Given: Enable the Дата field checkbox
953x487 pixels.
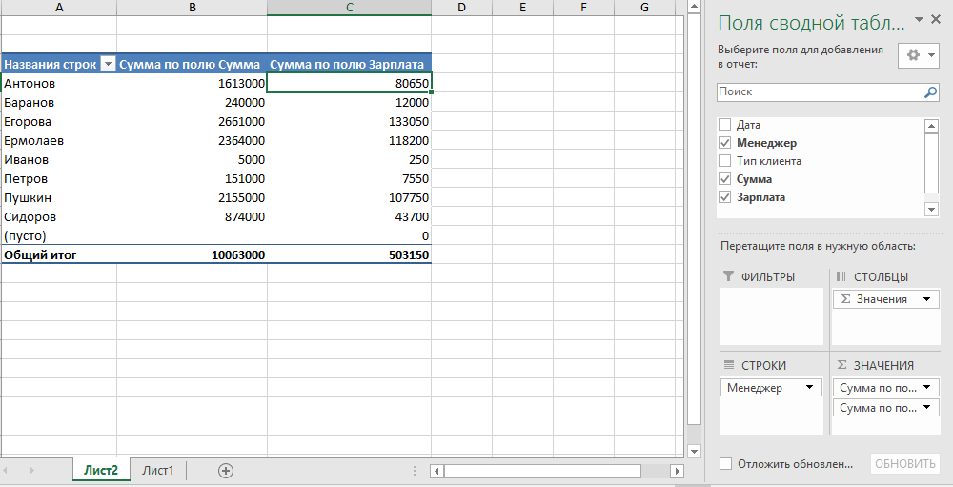Looking at the screenshot, I should click(725, 125).
